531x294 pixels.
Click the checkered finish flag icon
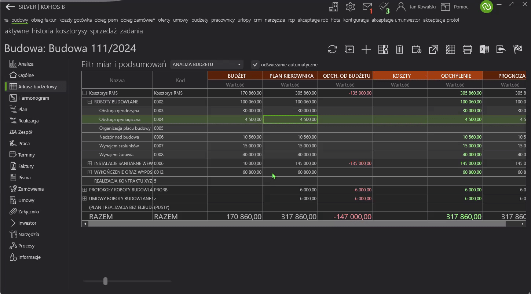(518, 49)
